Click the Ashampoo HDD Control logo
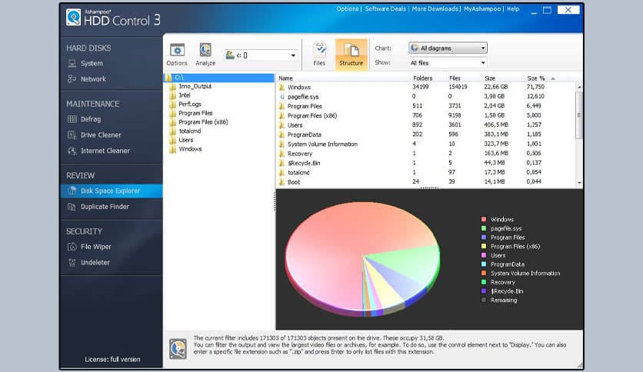Viewport: 643px width, 372px height. (x=113, y=18)
